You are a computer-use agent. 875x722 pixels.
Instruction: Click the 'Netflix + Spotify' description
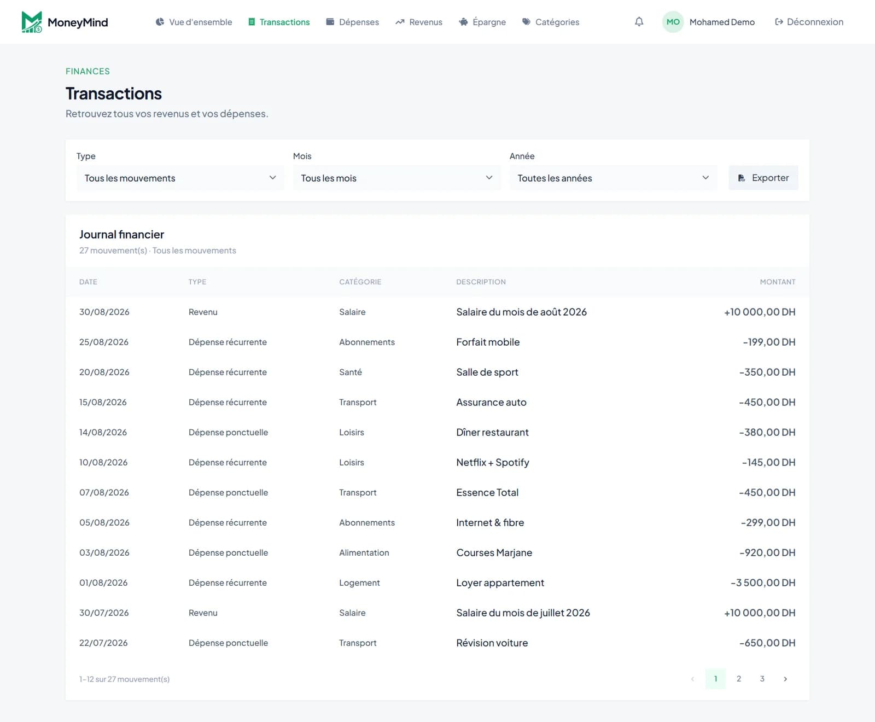[493, 462]
